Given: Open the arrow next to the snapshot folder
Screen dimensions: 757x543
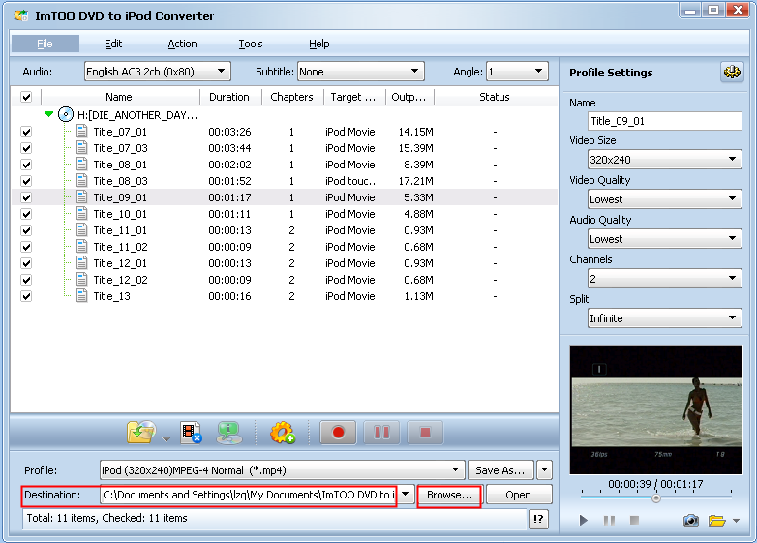Looking at the screenshot, I should click(736, 521).
